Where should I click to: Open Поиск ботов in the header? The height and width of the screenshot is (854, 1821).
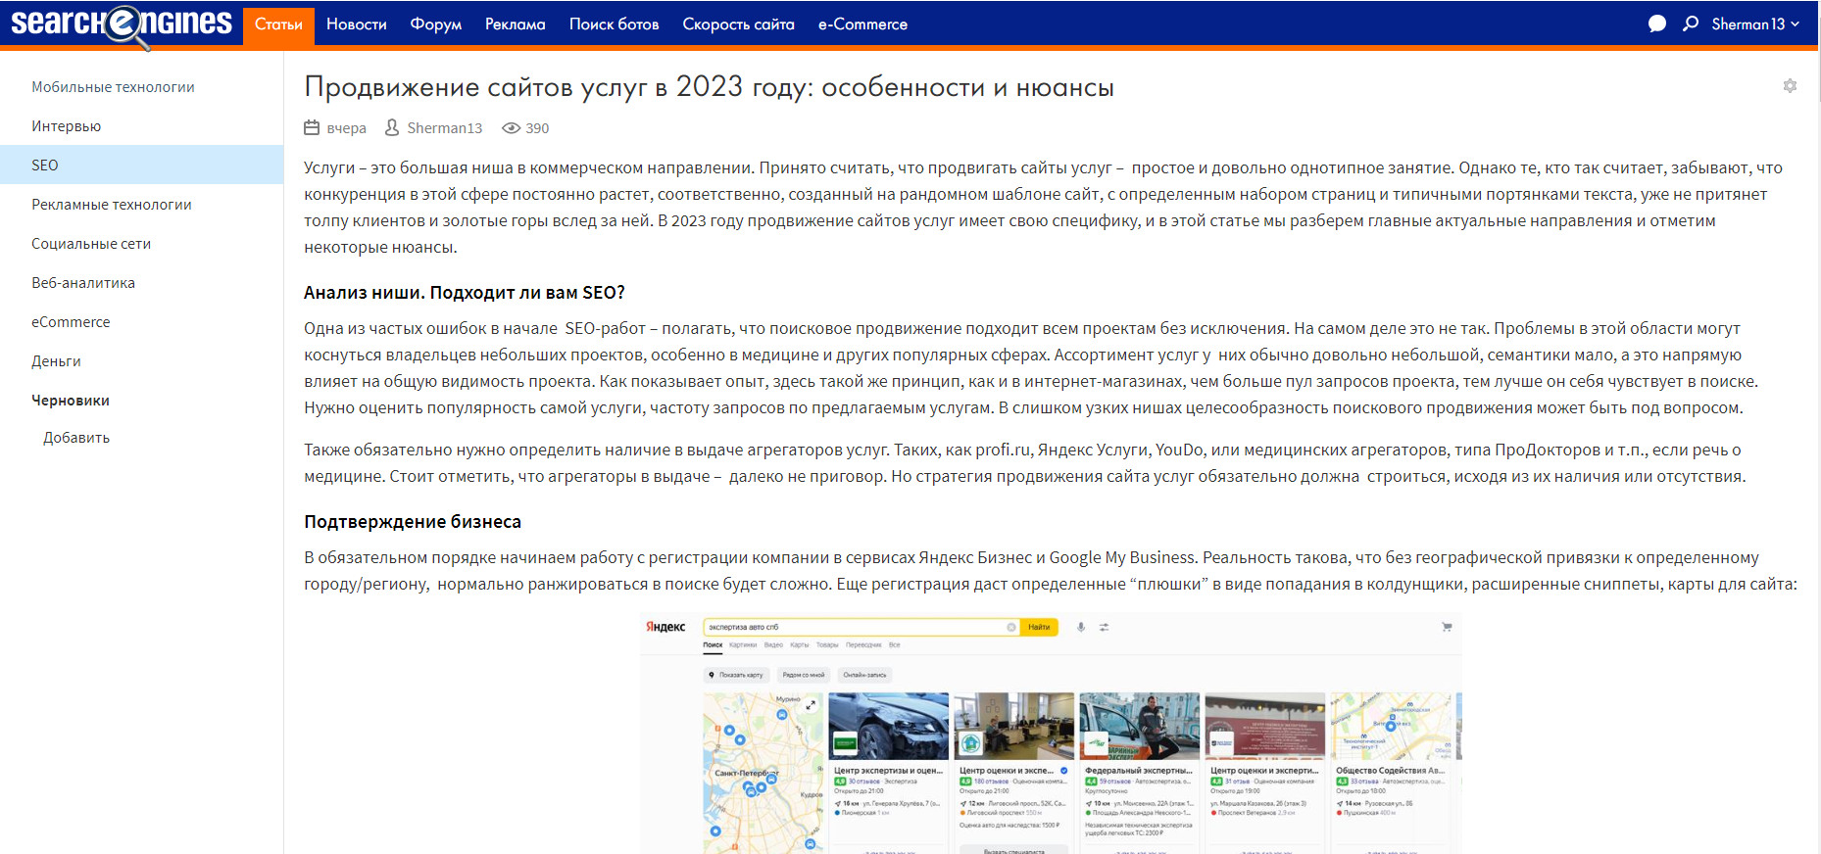coord(615,24)
